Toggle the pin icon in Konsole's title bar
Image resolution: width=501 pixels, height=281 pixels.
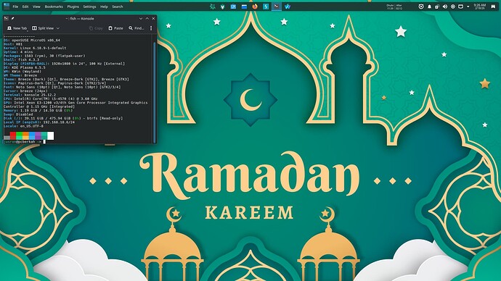point(13,19)
